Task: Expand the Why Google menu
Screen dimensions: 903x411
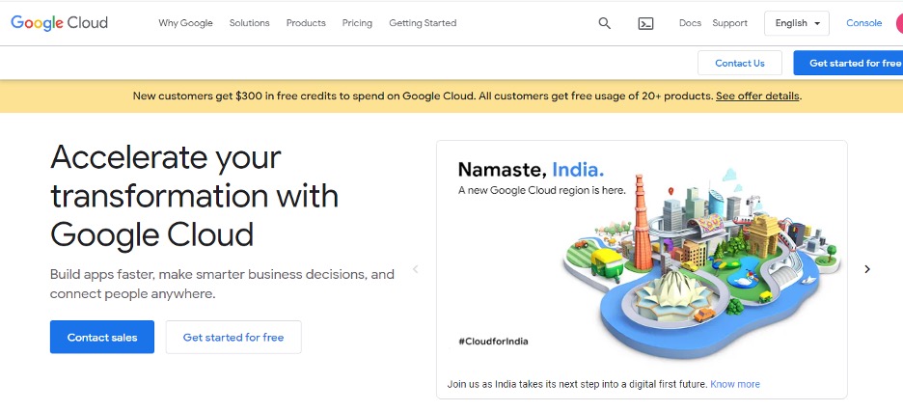Action: point(185,23)
